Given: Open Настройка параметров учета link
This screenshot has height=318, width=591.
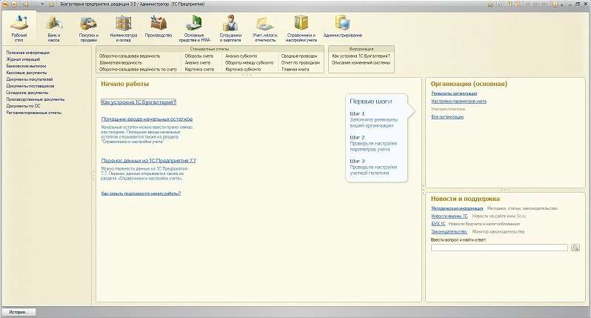Looking at the screenshot, I should [x=458, y=101].
